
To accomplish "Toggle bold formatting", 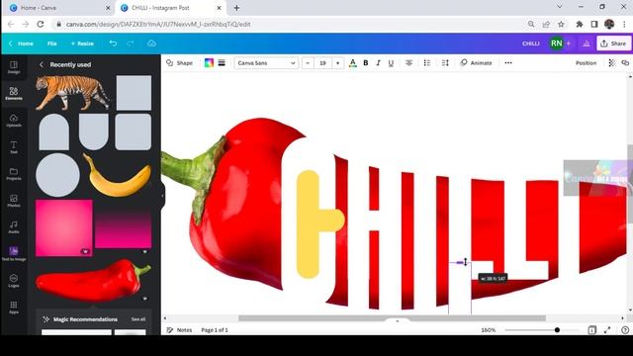I will (366, 63).
